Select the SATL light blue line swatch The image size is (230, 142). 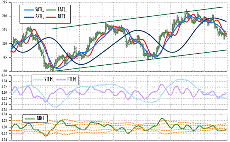point(29,10)
